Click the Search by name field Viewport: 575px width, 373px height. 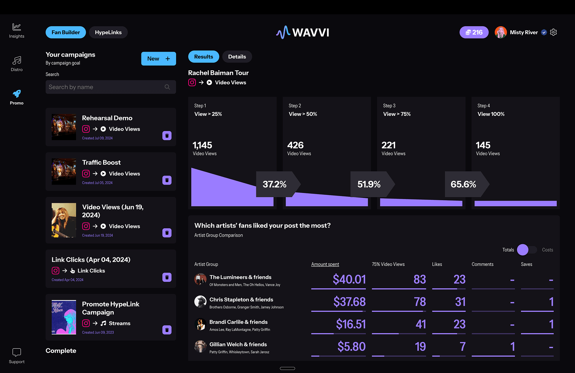click(x=105, y=87)
